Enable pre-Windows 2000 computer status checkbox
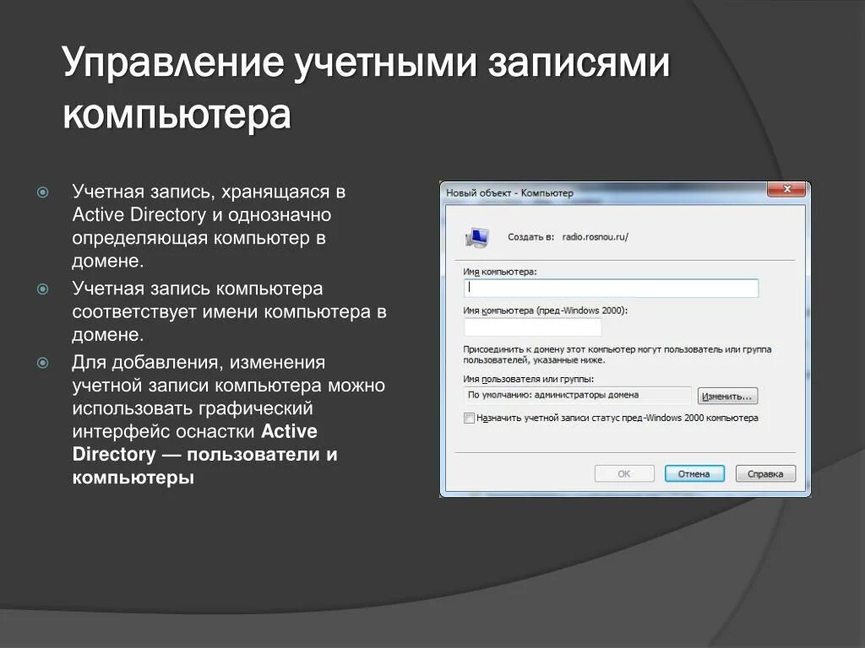 [469, 418]
